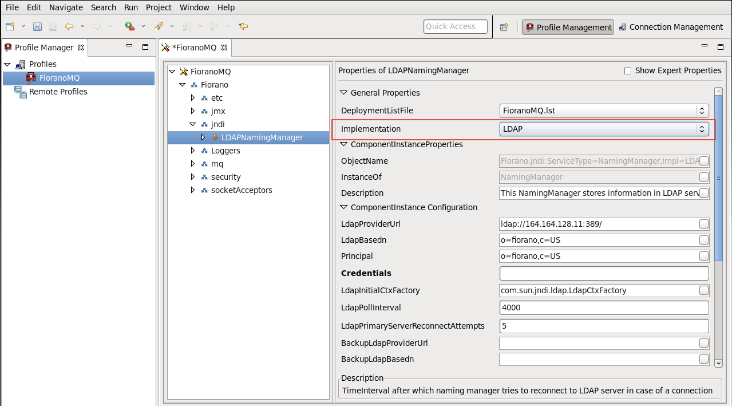Click the Run external tools icon
Screen dimensions: 732x406
tap(130, 26)
